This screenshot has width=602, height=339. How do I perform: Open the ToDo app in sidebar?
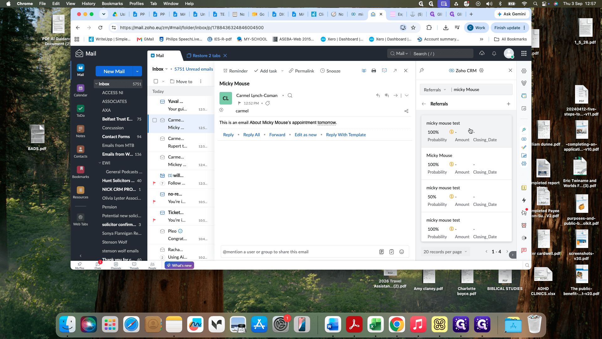[x=81, y=111]
